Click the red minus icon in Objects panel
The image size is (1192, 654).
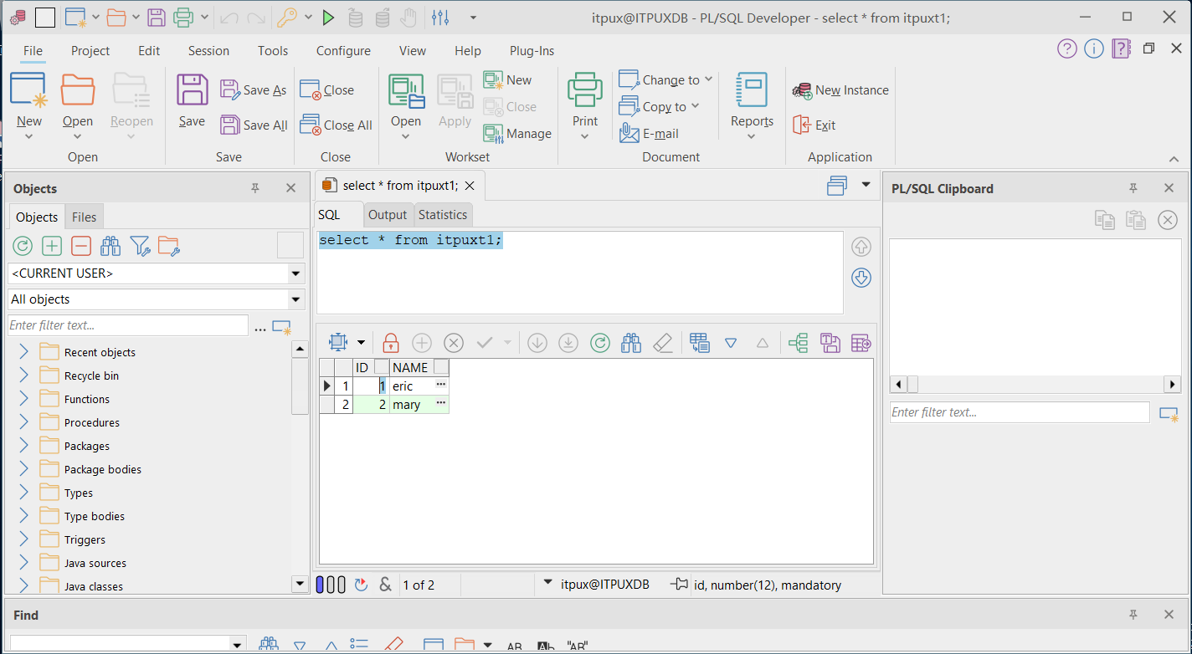(x=81, y=246)
